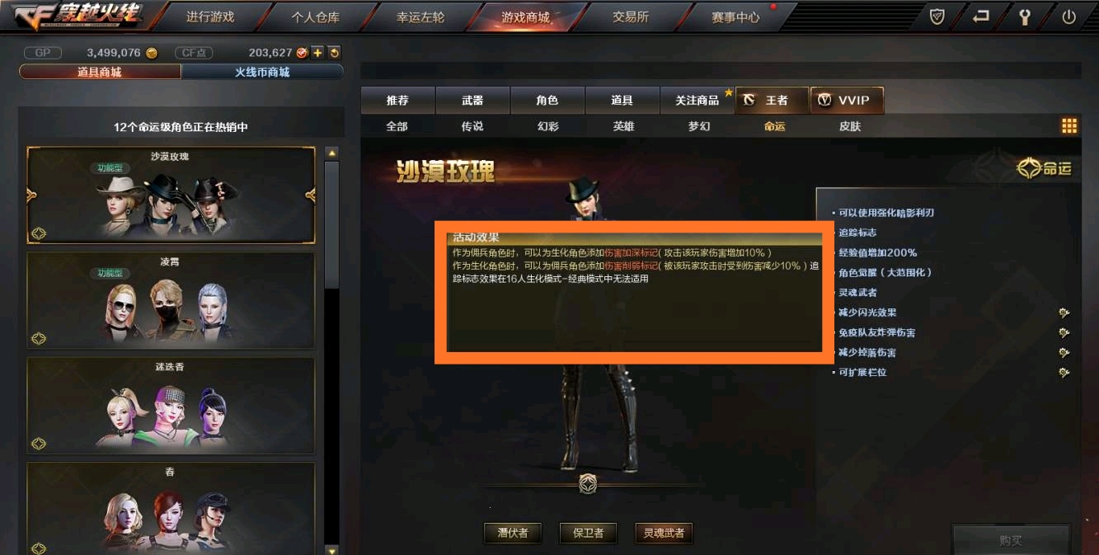
Task: Open the shield security icon
Action: tap(937, 16)
